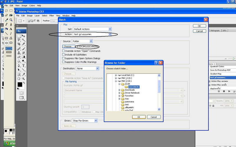The height and width of the screenshot is (147, 236).
Task: Select the Healing Brush tool
Action: [19, 49]
